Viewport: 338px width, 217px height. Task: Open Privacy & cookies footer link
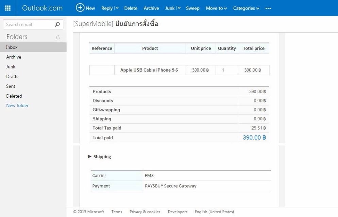145,212
